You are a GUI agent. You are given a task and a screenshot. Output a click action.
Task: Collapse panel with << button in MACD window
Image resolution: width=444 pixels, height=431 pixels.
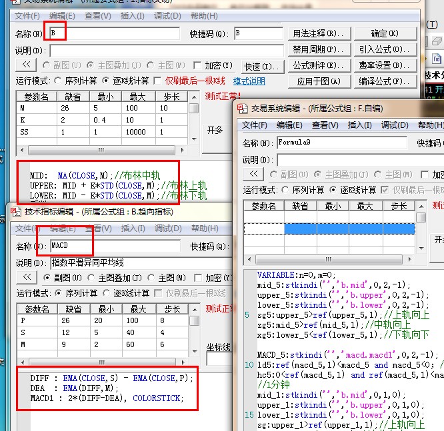click(x=27, y=277)
